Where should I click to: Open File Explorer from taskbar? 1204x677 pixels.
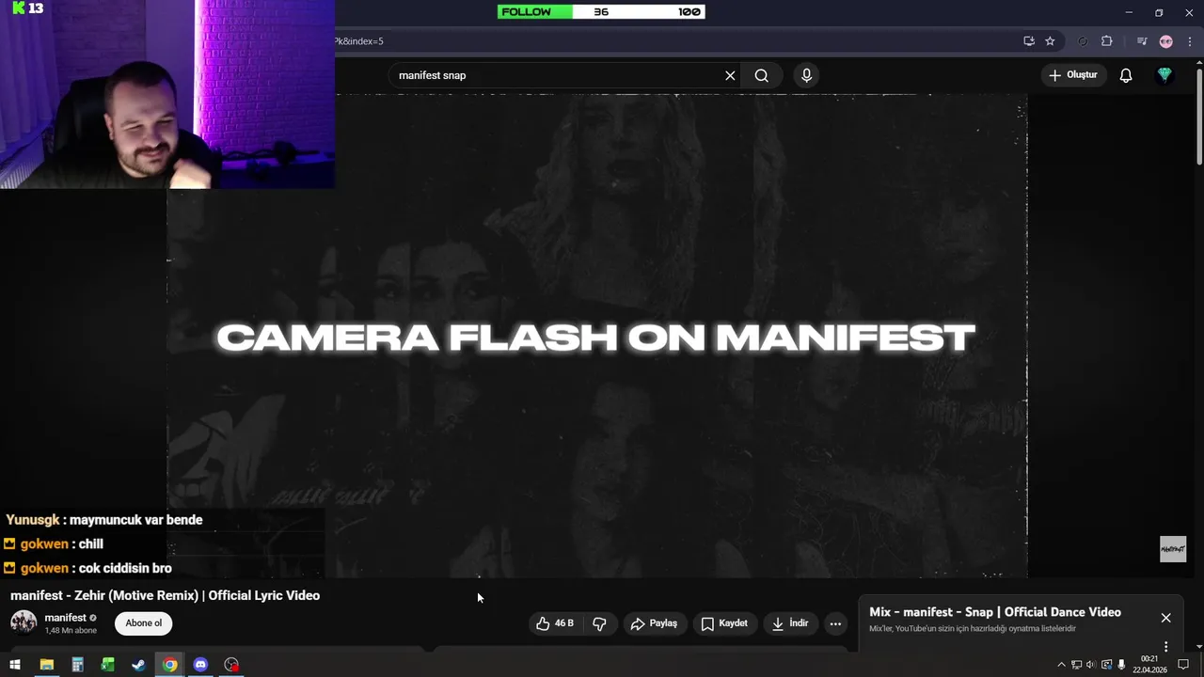pos(46,665)
